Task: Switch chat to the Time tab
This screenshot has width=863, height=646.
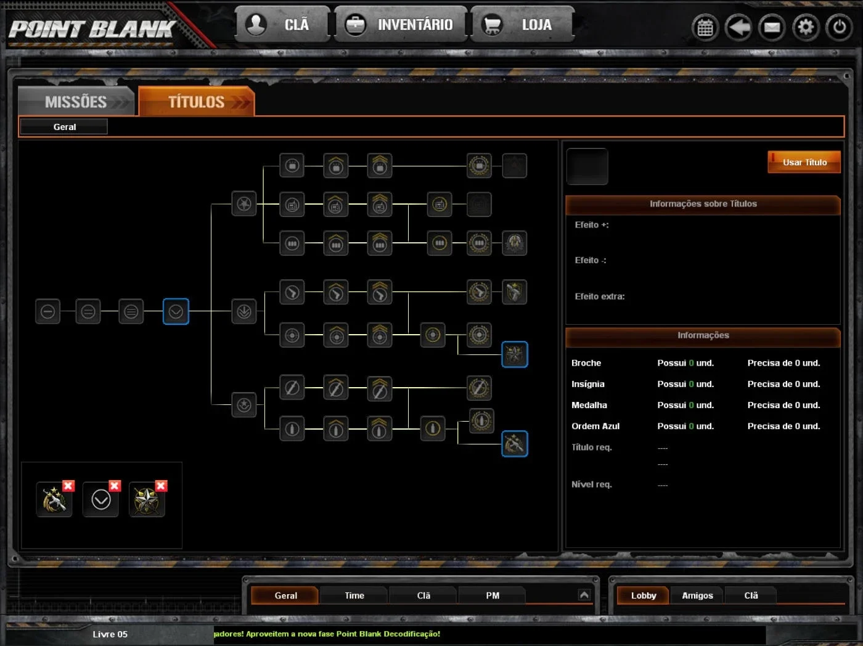Action: [x=354, y=595]
